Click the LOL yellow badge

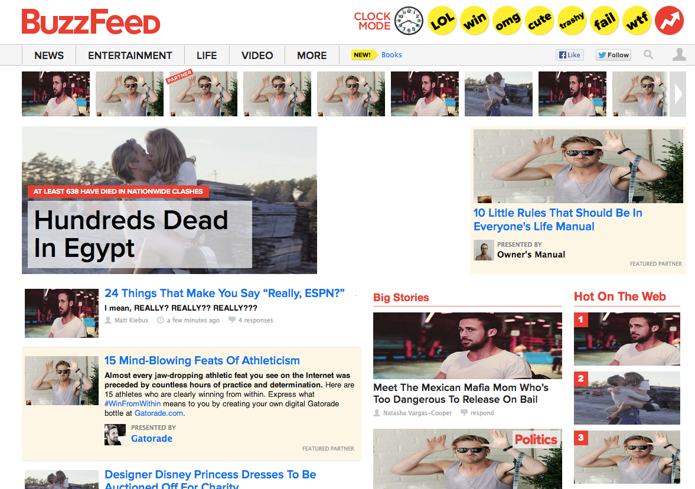442,21
